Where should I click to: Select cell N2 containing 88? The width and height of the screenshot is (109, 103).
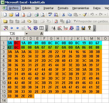[x=98, y=47]
